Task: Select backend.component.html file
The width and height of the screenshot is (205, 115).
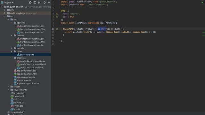Action: (33, 29)
